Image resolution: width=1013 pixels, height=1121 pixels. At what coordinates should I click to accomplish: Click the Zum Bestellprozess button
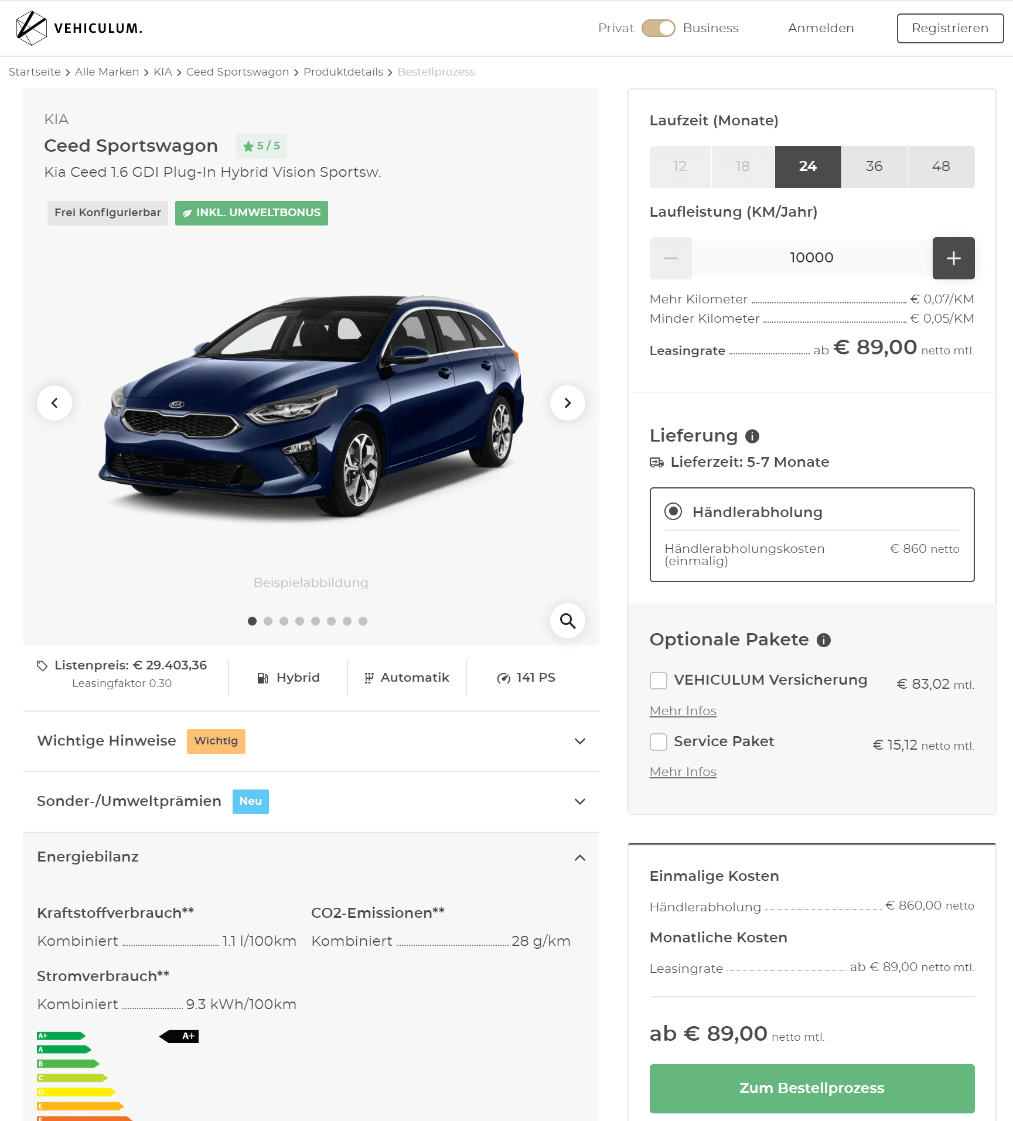[812, 1088]
